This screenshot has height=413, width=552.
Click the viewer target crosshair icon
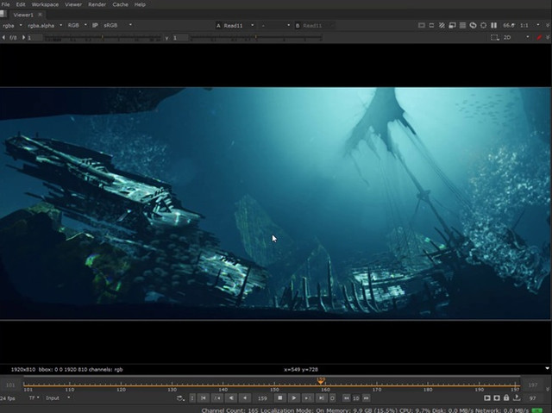pyautogui.click(x=484, y=25)
